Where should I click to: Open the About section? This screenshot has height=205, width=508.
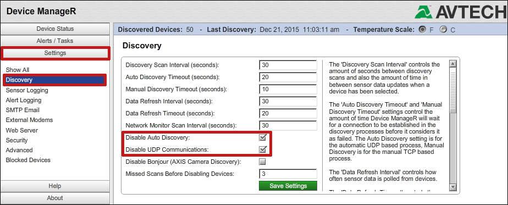tap(55, 198)
